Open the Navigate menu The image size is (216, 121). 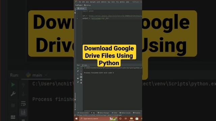point(93,2)
